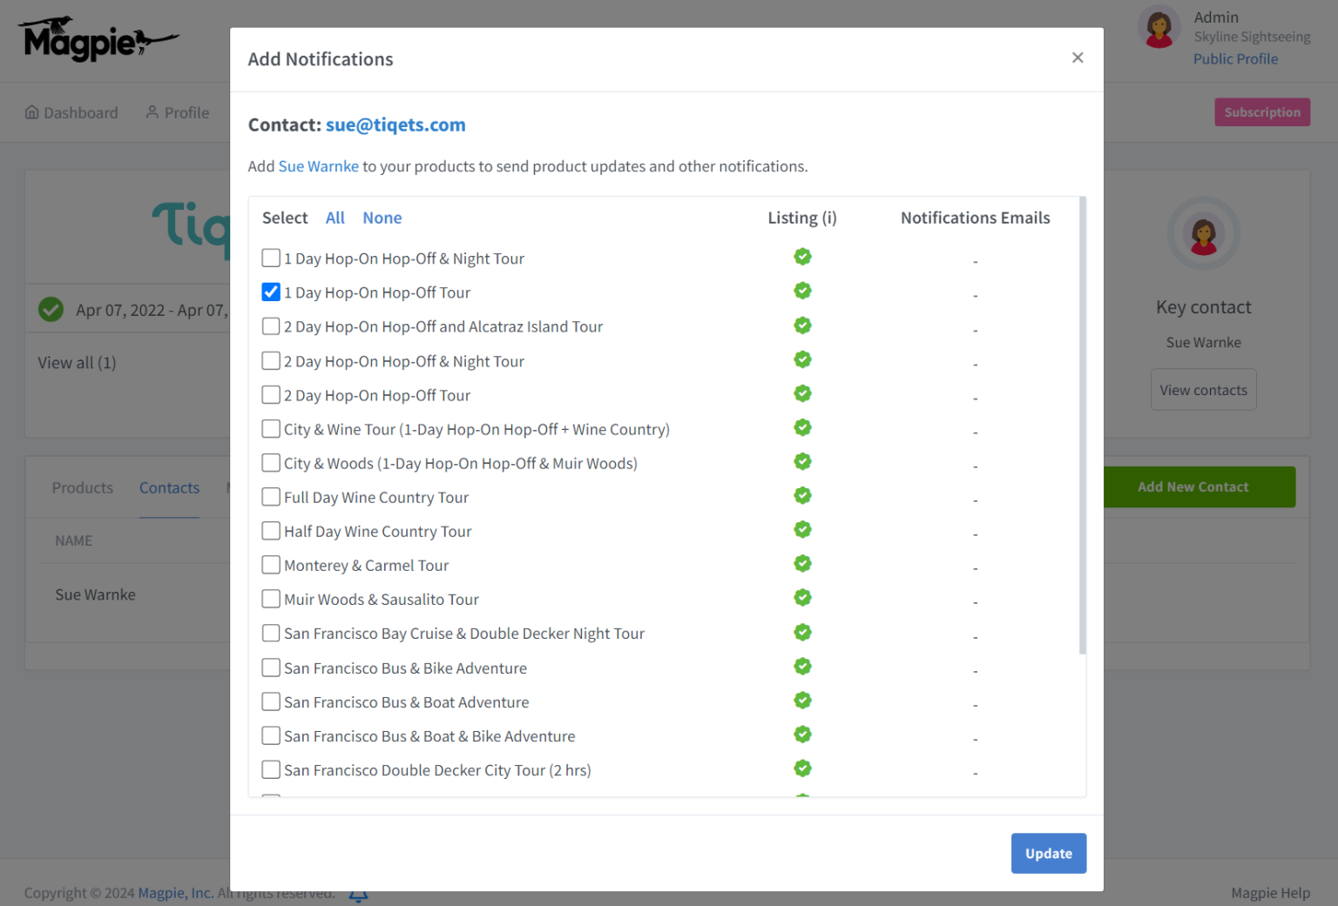Click the Magpie logo
The height and width of the screenshot is (906, 1338).
[x=98, y=40]
